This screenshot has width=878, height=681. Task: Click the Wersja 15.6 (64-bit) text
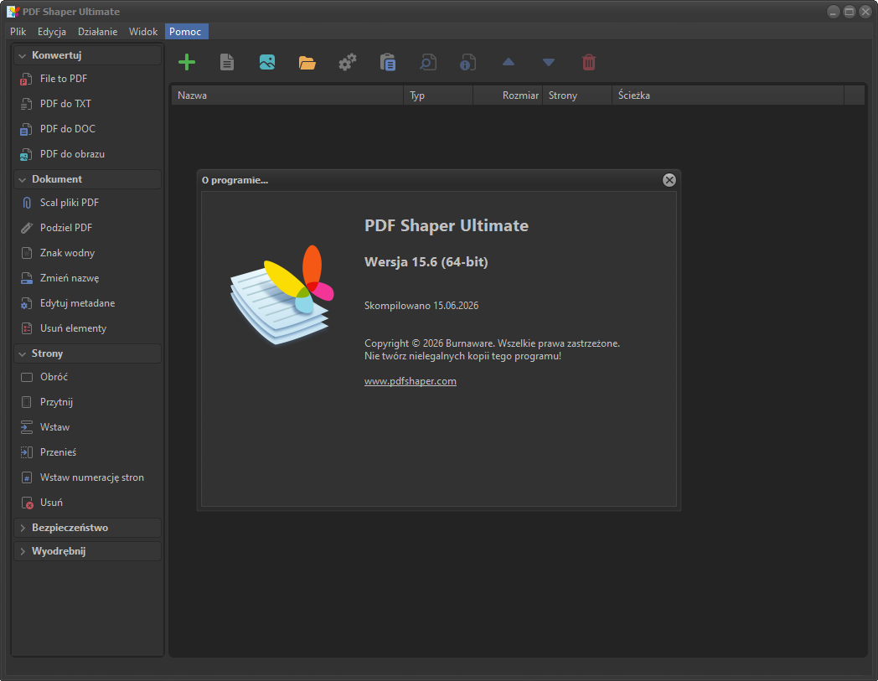[426, 261]
